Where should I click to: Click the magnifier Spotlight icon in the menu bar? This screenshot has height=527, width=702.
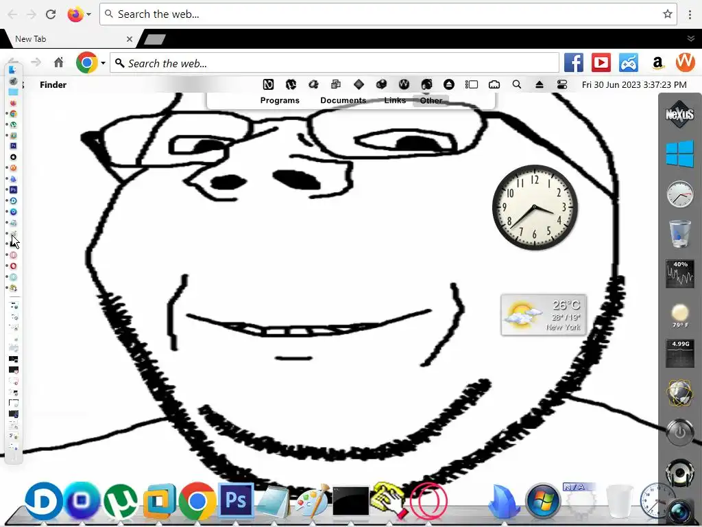[x=517, y=84]
